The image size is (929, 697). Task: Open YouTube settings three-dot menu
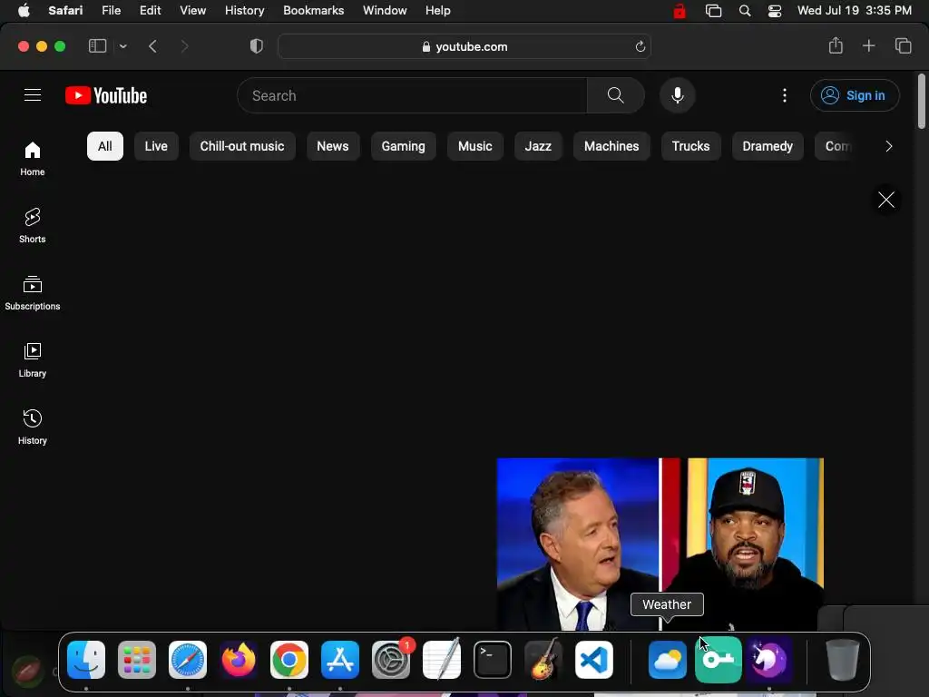pyautogui.click(x=785, y=95)
